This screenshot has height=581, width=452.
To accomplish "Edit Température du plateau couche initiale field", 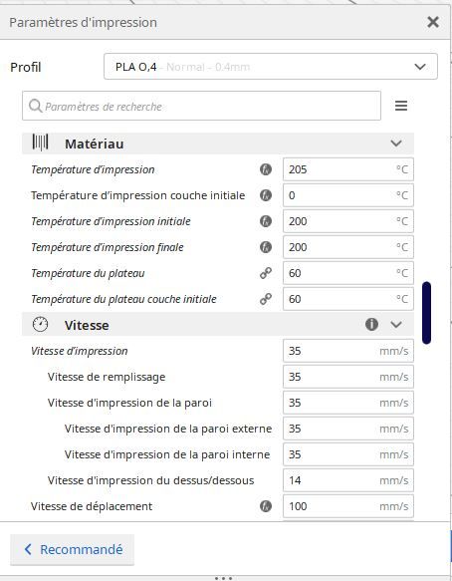I will [x=348, y=299].
